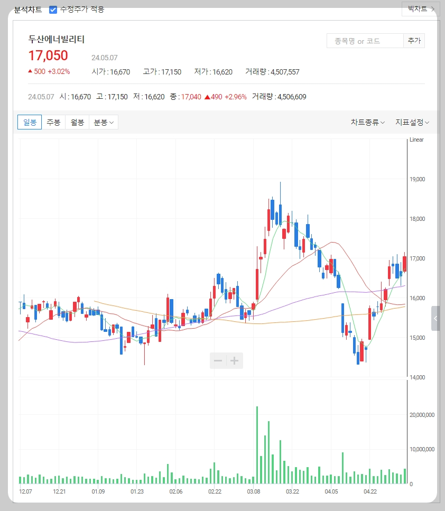
Task: Switch to the 월봉 tab
Action: (77, 122)
